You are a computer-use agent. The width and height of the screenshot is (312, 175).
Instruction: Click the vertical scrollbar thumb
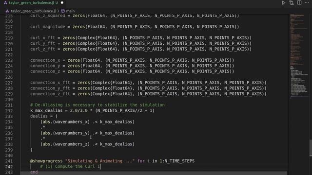point(311,148)
